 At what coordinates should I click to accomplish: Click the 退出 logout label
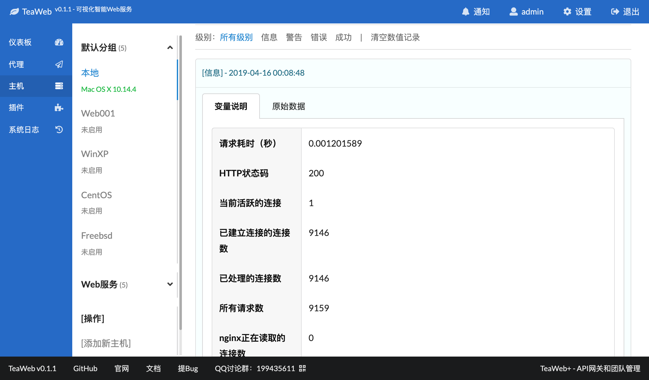pos(631,12)
